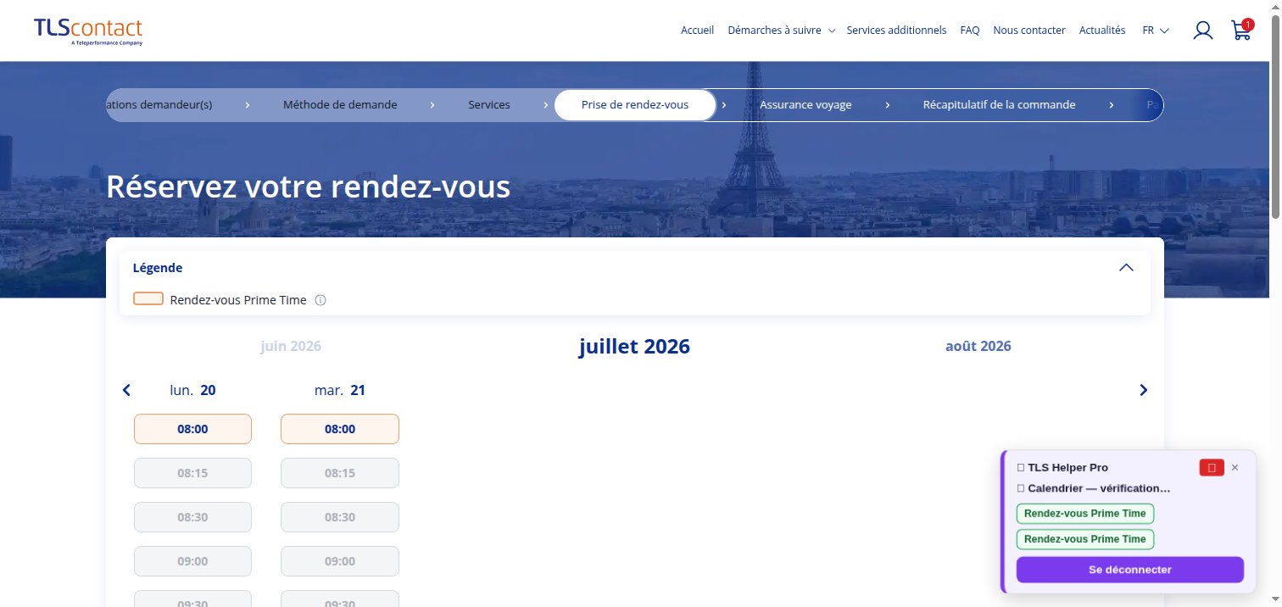Go to Assurance voyage step
The width and height of the screenshot is (1282, 607).
[805, 105]
